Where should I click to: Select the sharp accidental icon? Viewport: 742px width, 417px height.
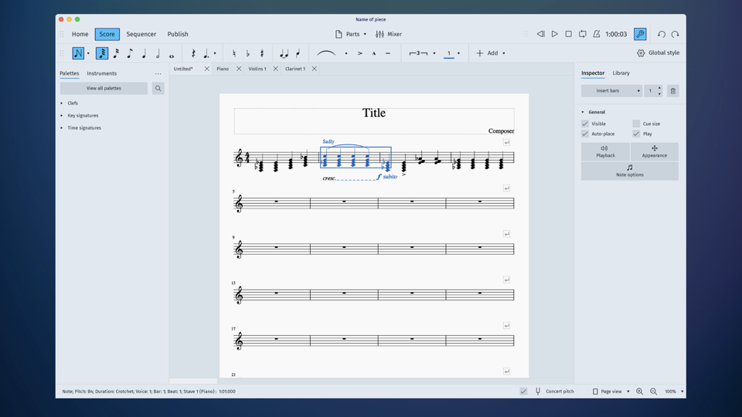coord(262,53)
